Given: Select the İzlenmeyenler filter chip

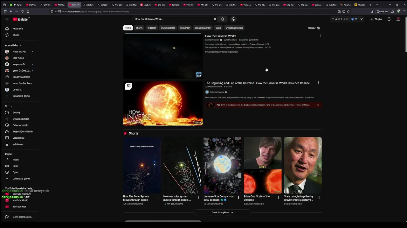Looking at the screenshot, I should [168, 28].
